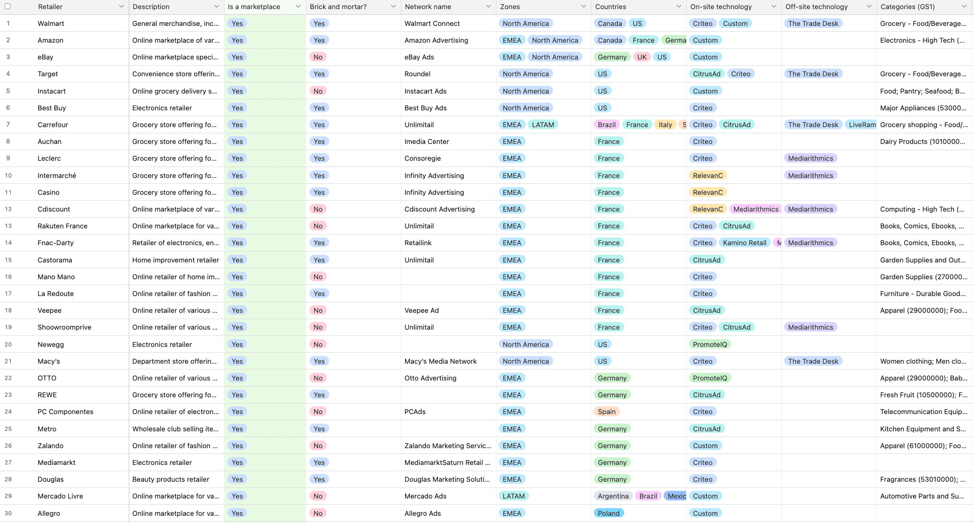Click the Argentina country tag
Image resolution: width=974 pixels, height=523 pixels.
tap(613, 496)
